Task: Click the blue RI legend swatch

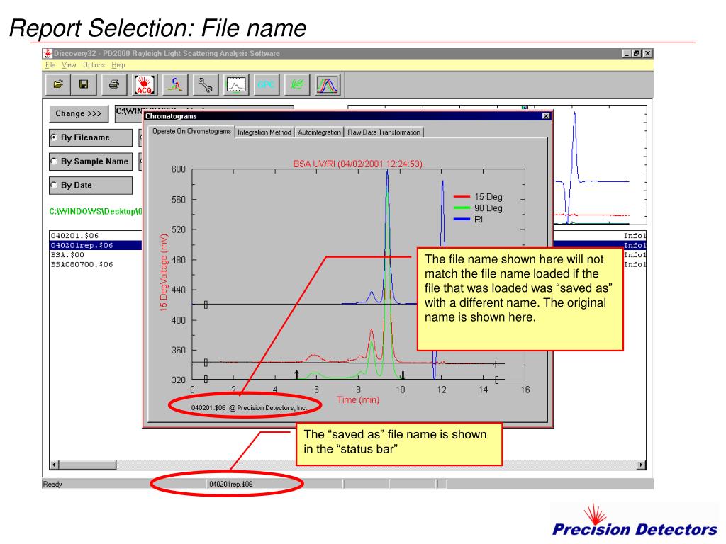Action: 462,219
